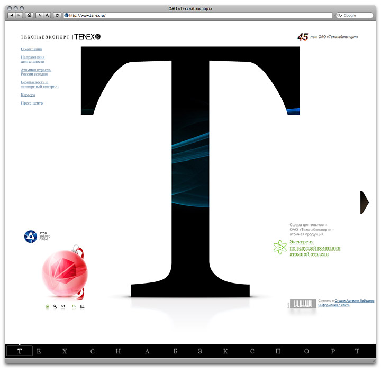Switch the site language to EN

(x=82, y=306)
